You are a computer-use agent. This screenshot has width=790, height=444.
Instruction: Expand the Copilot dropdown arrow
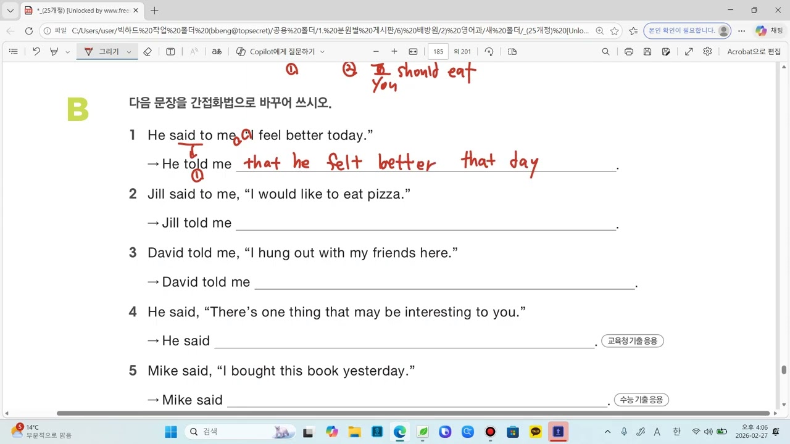322,52
